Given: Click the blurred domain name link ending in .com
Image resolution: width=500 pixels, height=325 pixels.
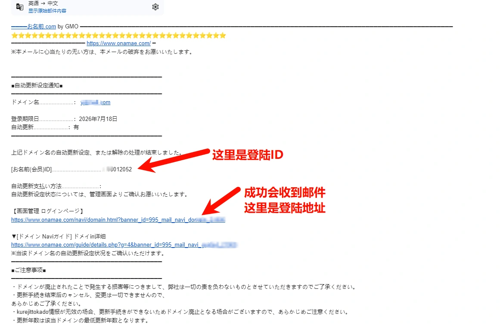Looking at the screenshot, I should pos(95,102).
